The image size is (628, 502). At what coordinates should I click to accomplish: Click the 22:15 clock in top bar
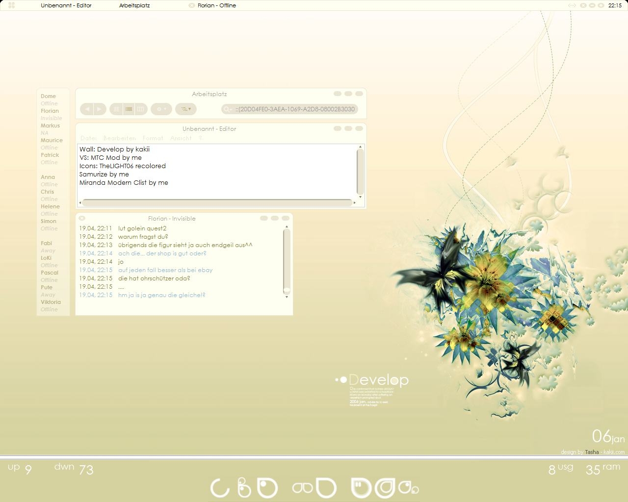pyautogui.click(x=615, y=5)
